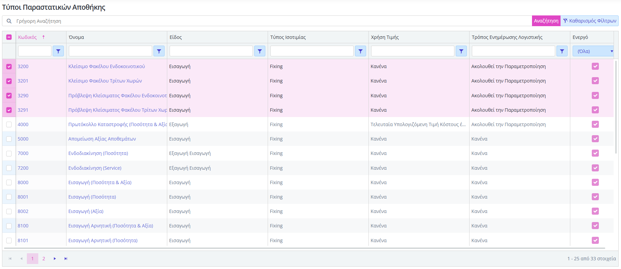Click the filter icon for Είδος column
The height and width of the screenshot is (269, 621).
260,51
